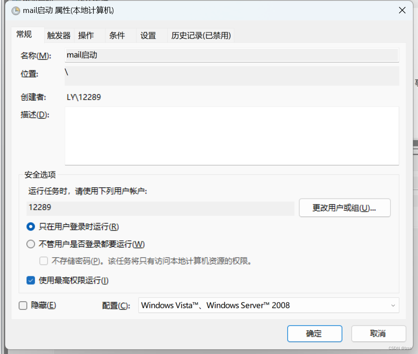
Task: Click the creator text LY\12289
Action: pos(84,97)
